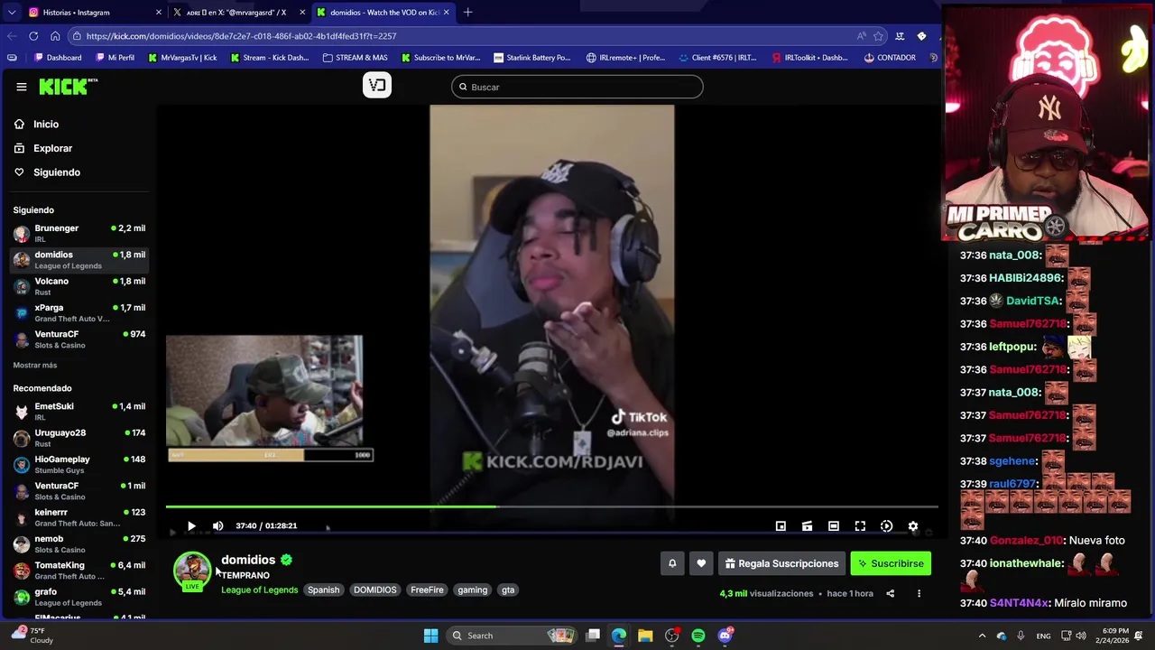Open the Kick hamburger menu
This screenshot has width=1155, height=650.
point(21,87)
